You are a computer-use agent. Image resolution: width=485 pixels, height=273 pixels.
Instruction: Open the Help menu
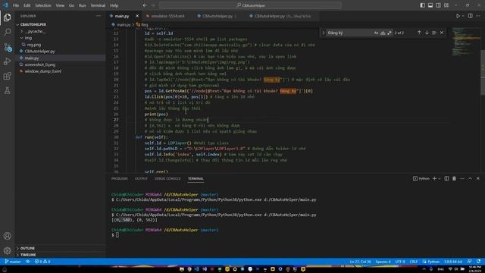[114, 5]
